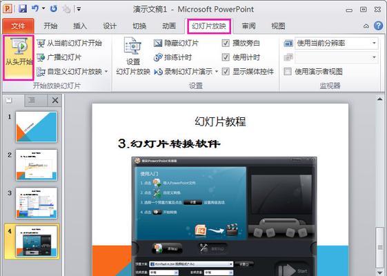Open 设置幻灯片放映 settings

[x=133, y=57]
